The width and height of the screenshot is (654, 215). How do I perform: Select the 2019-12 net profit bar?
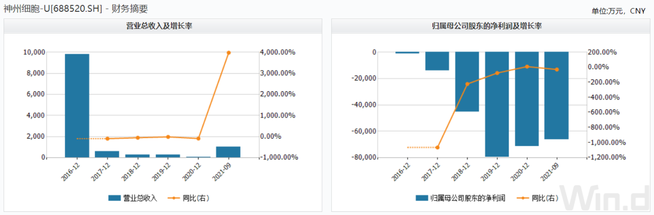[497, 104]
